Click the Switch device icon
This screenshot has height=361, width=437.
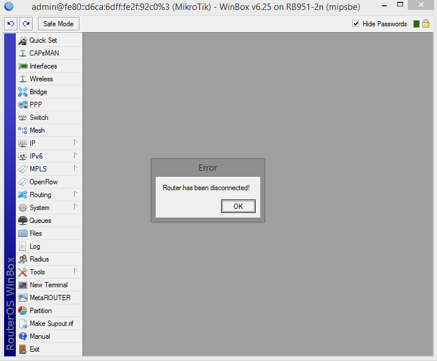click(23, 118)
